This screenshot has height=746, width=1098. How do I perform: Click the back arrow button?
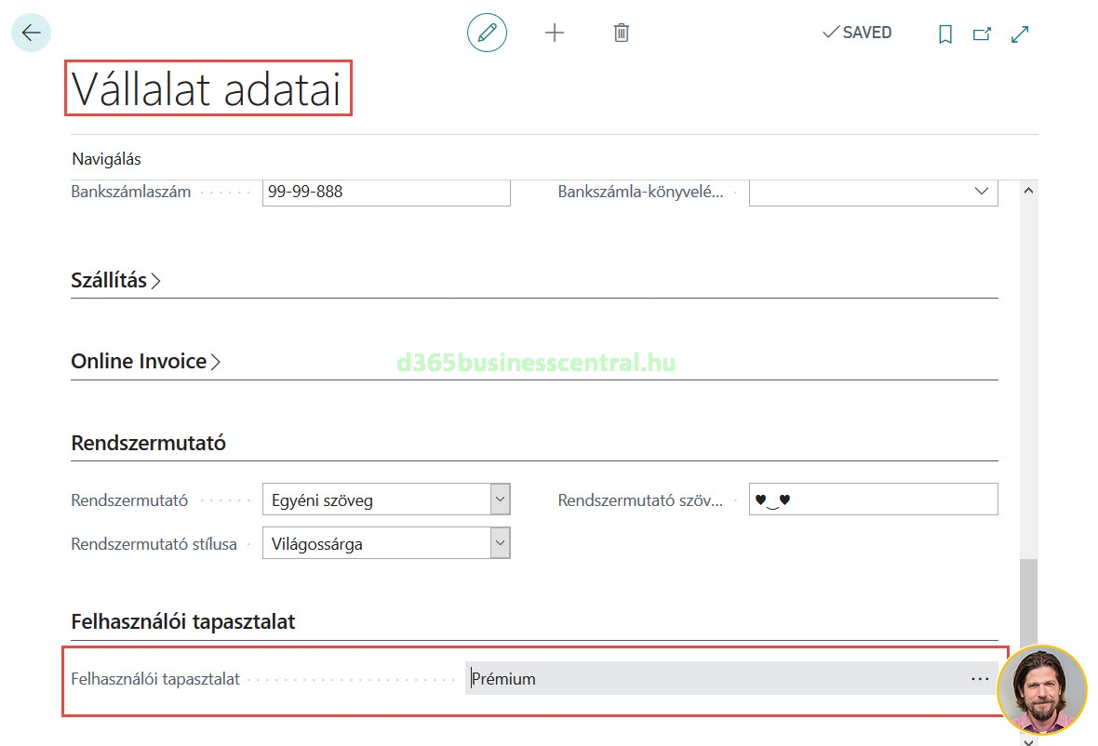31,33
